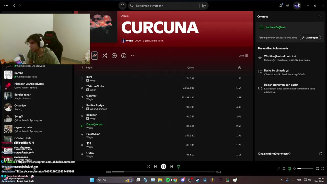The width and height of the screenshot is (327, 184).
Task: Select playing track 'Daha Çok Var'
Action: pos(94,124)
